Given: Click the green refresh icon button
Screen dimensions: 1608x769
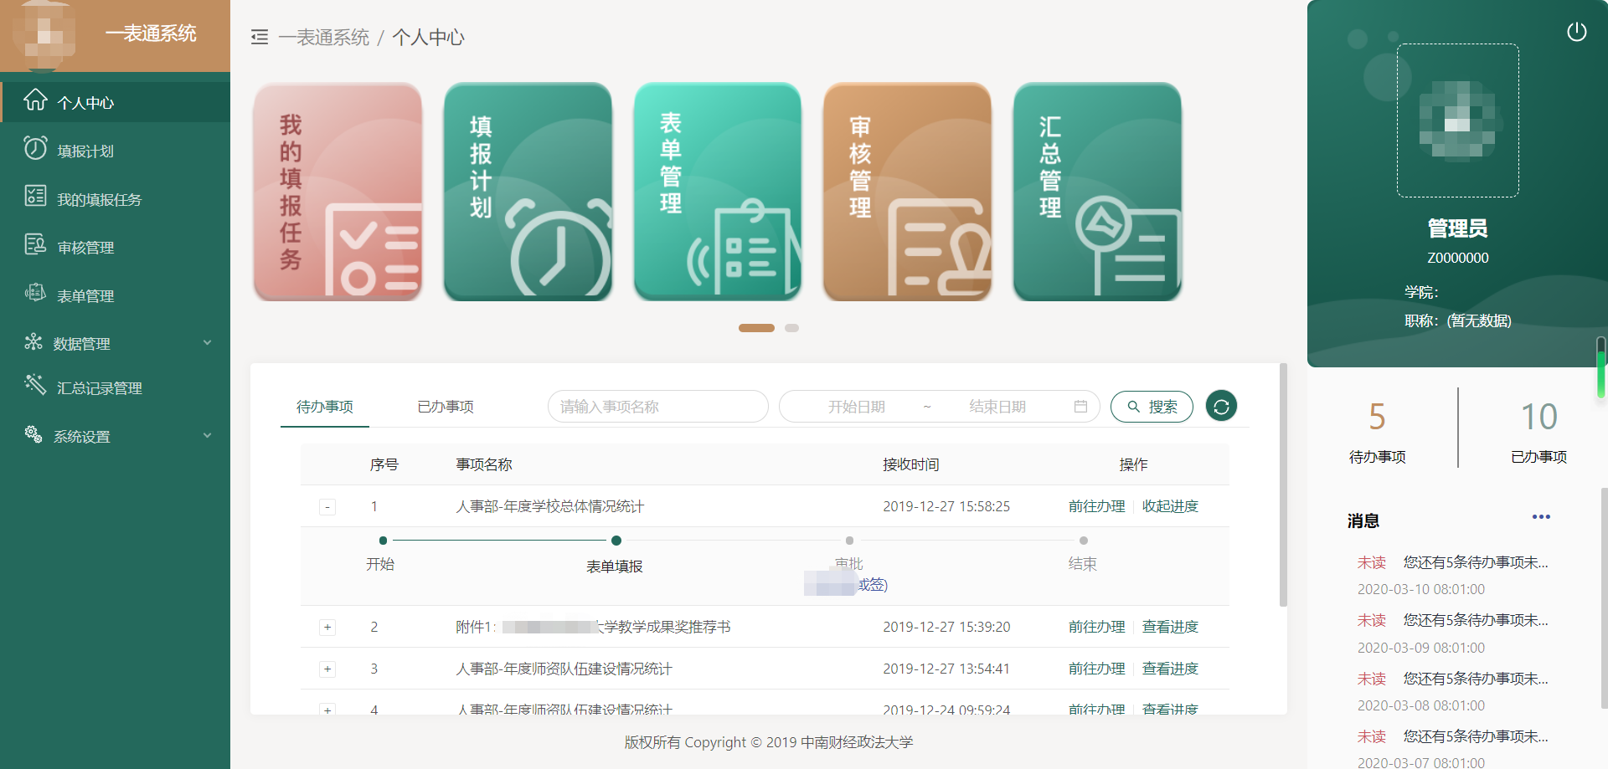Looking at the screenshot, I should point(1221,407).
